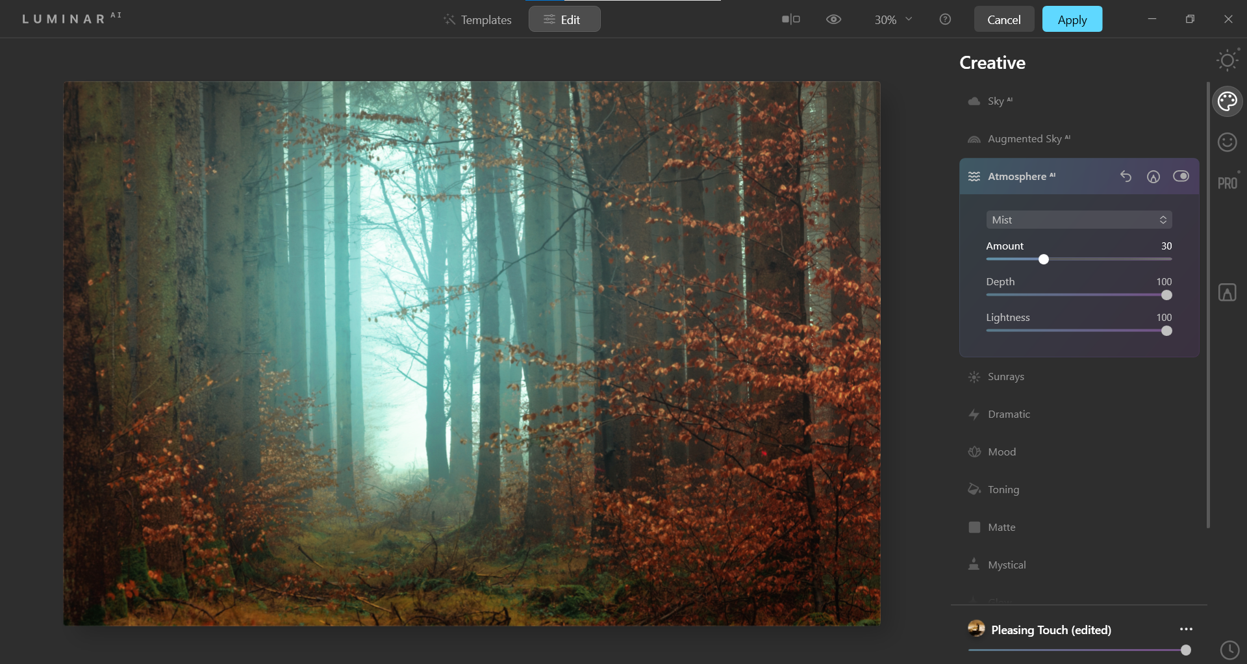
Task: Open Pleasing Touch template more options
Action: click(x=1186, y=629)
